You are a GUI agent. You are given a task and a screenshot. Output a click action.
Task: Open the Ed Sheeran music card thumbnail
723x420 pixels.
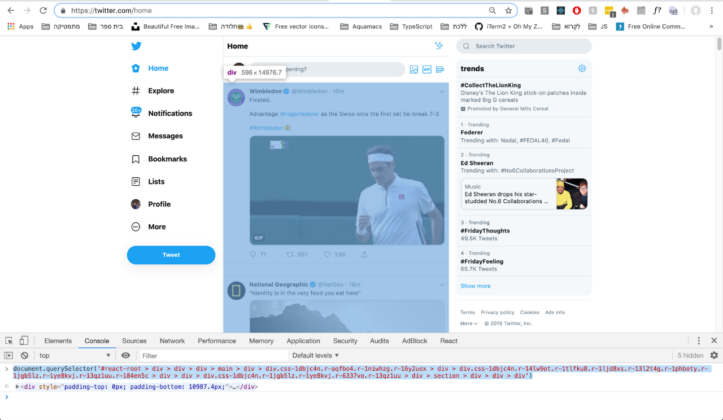pyautogui.click(x=572, y=194)
